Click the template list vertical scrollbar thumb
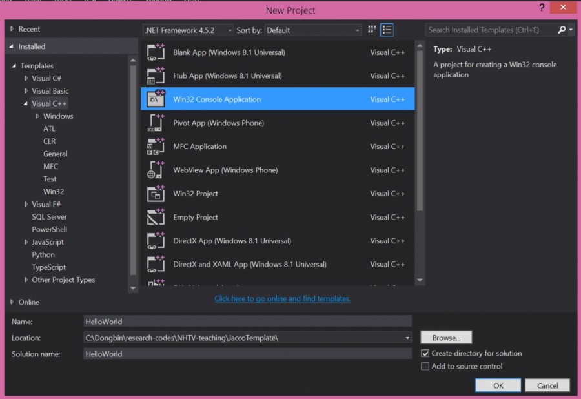The height and width of the screenshot is (399, 581). [x=420, y=130]
